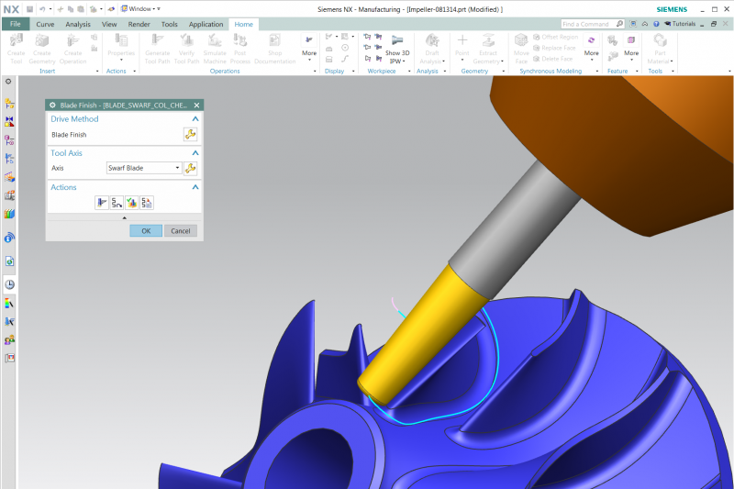The height and width of the screenshot is (489, 734).
Task: Open the Window dropdown in title bar
Action: 141,9
